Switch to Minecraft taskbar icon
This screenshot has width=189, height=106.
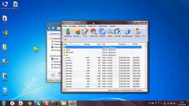[55, 103]
